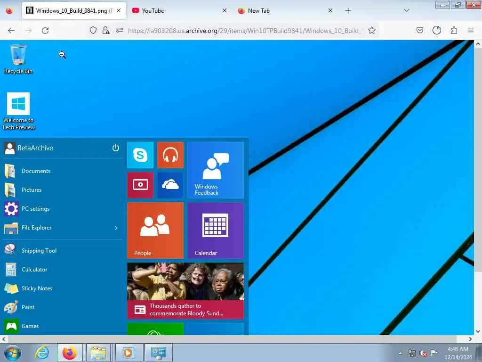482x362 pixels.
Task: Open the Extensions puzzle icon
Action: click(x=454, y=31)
